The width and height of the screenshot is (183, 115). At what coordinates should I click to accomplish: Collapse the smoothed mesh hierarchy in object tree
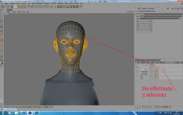tap(137, 67)
